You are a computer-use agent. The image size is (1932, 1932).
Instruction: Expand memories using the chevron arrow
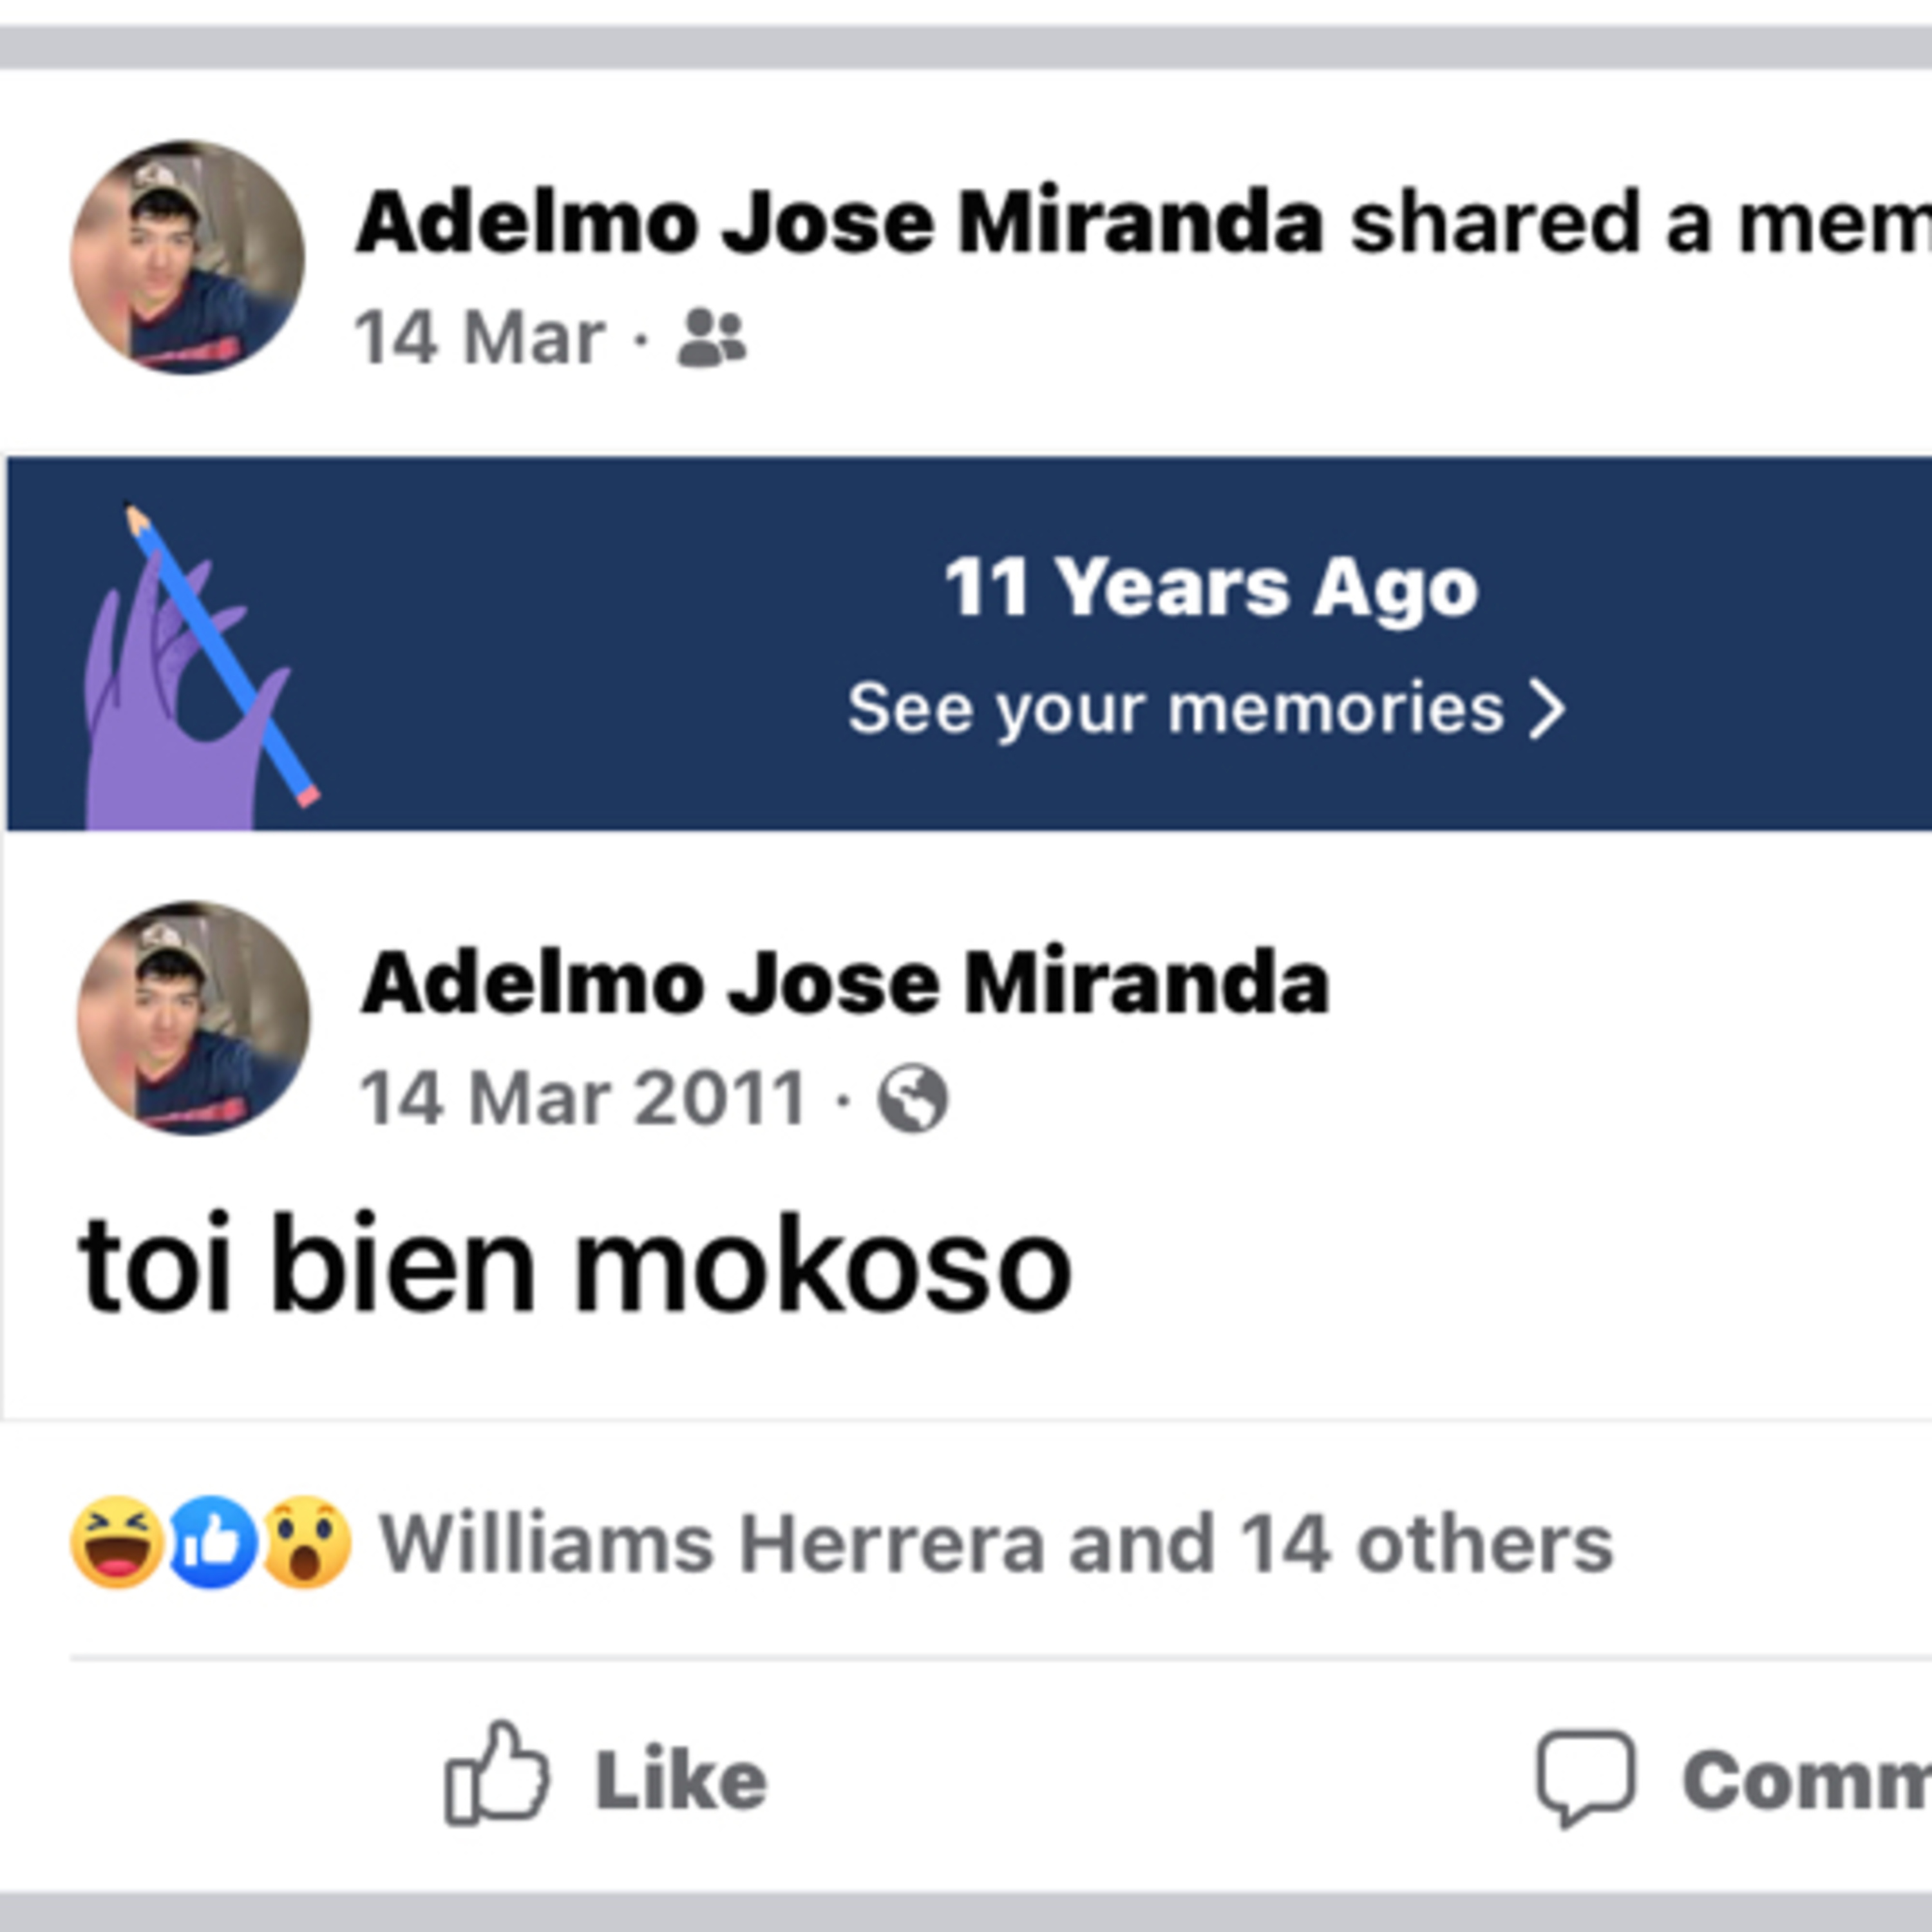coord(1546,710)
